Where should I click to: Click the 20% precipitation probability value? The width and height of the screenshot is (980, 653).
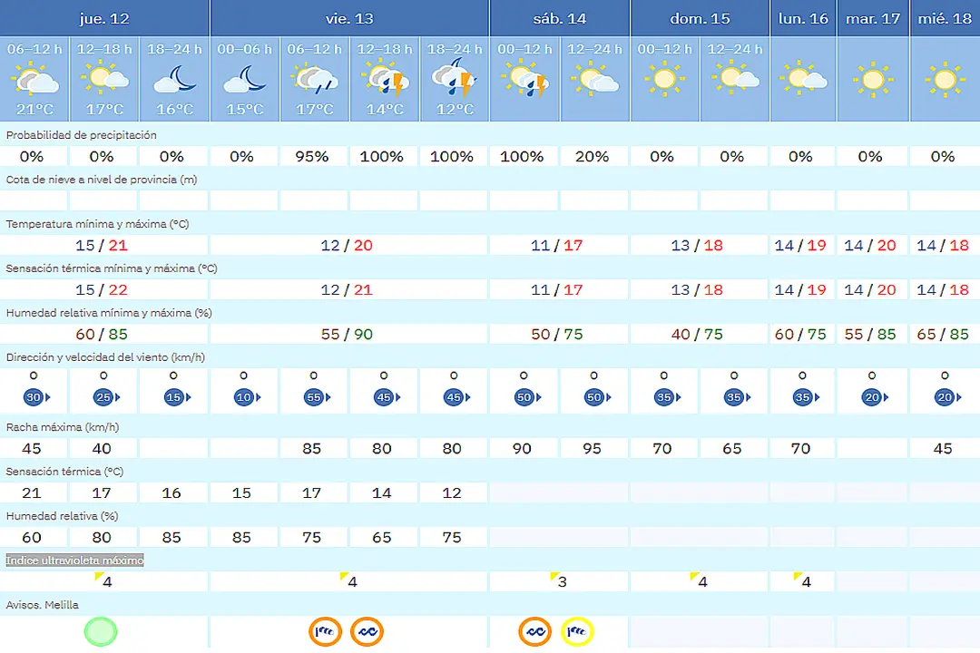click(x=592, y=156)
